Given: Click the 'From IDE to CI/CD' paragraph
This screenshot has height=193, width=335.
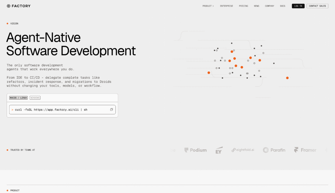Looking at the screenshot, I should pos(59,82).
